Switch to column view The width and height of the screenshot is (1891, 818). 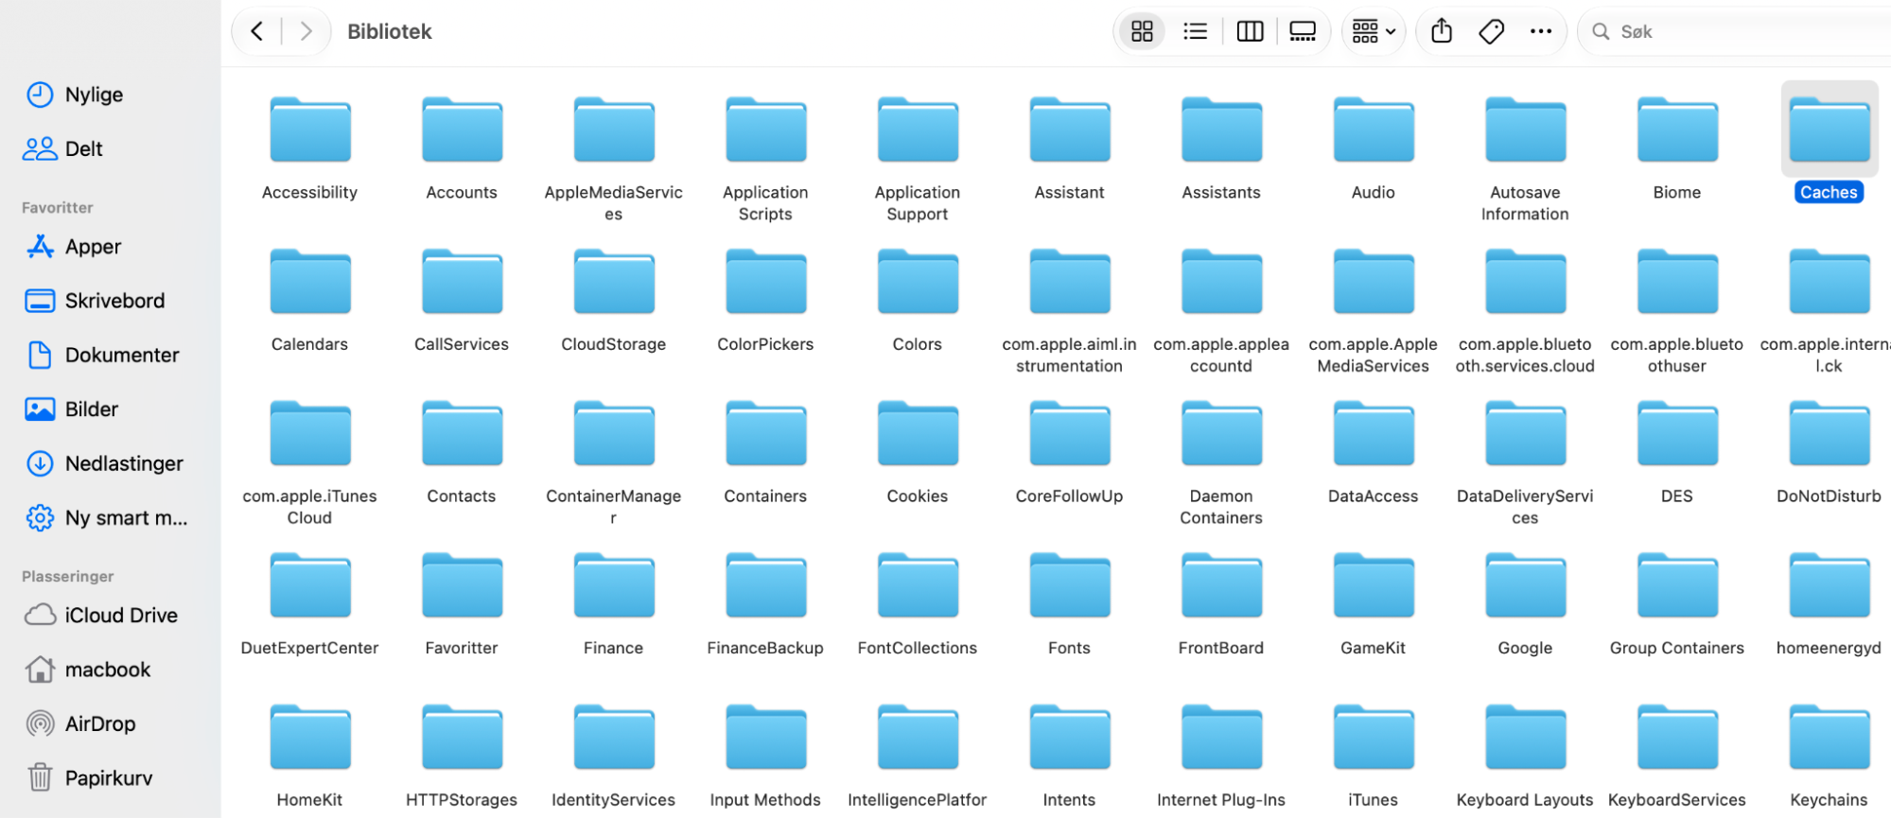(1250, 31)
